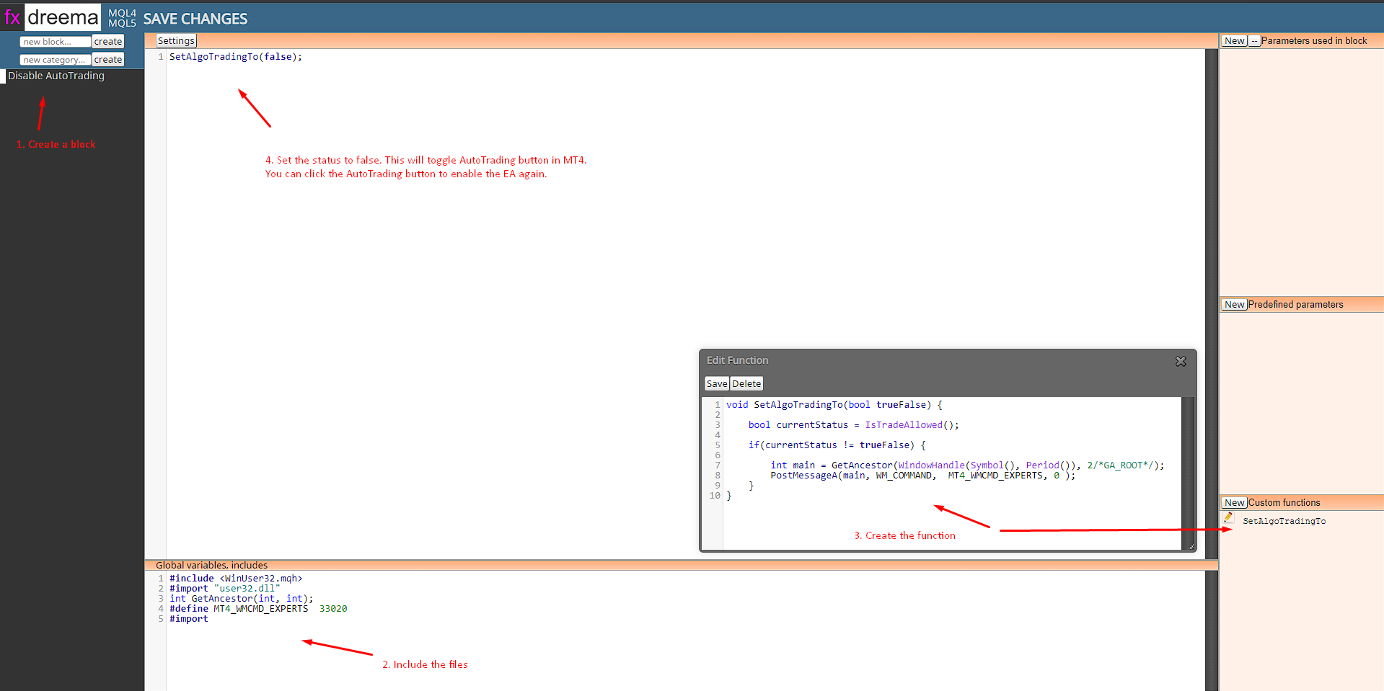Click the main code editor vertical scrollbar
Viewport: 1384px width, 691px height.
click(1212, 303)
